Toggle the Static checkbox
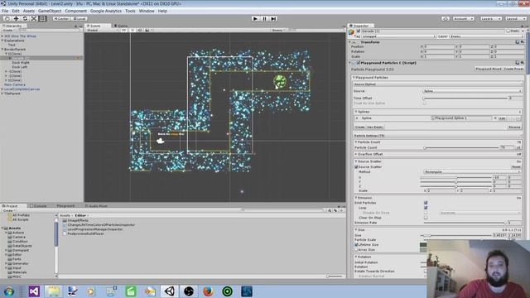Image resolution: width=530 pixels, height=298 pixels. click(508, 31)
